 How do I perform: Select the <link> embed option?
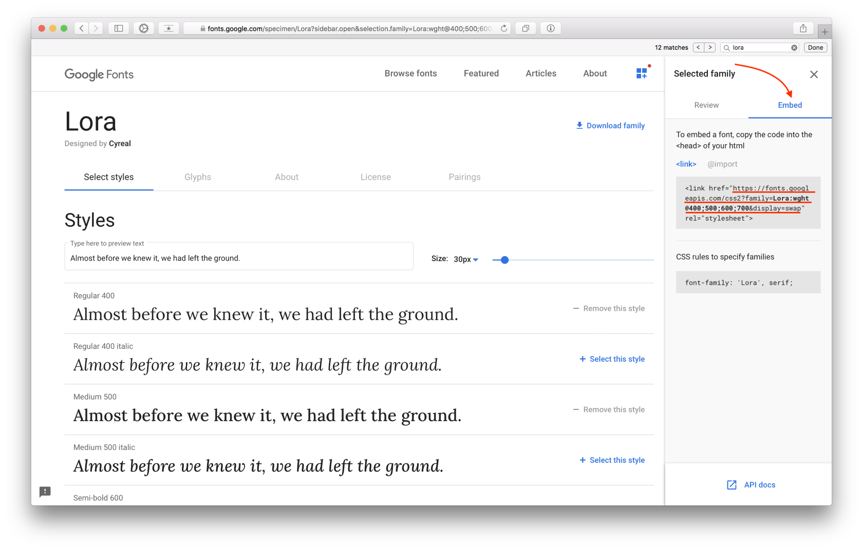click(686, 164)
